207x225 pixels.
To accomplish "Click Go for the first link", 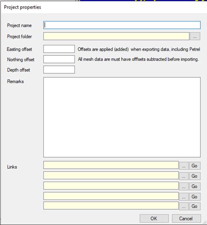I will (x=195, y=166).
